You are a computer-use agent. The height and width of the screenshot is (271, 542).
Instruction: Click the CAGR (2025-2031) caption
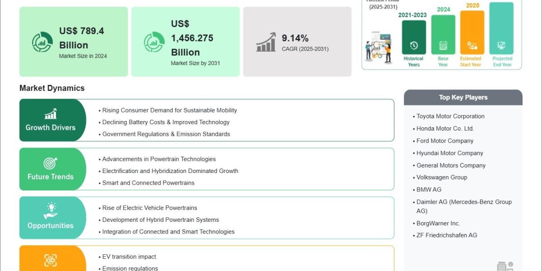click(x=305, y=49)
